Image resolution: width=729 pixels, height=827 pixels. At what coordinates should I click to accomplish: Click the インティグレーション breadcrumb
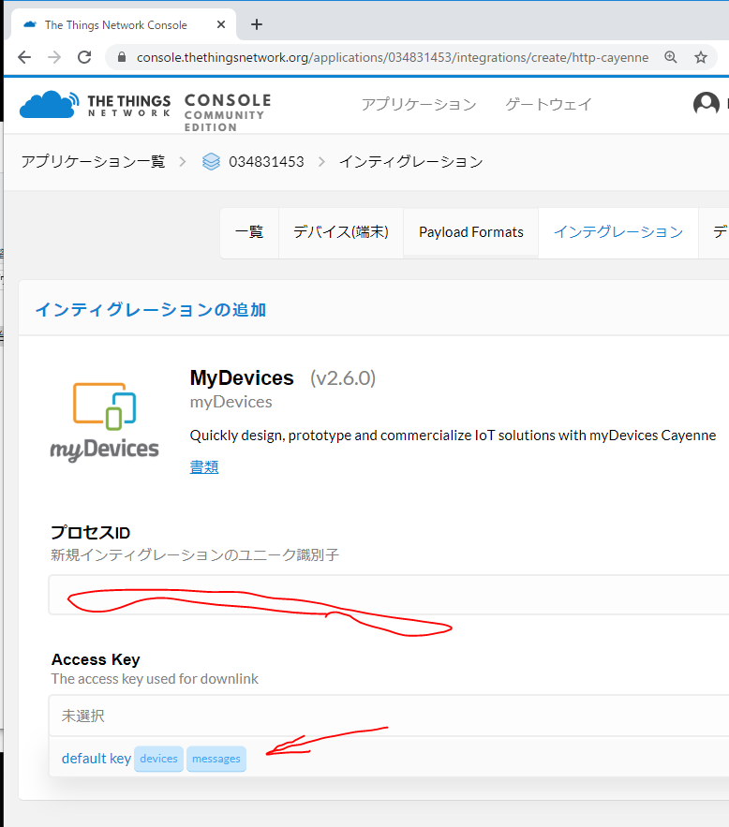point(411,161)
